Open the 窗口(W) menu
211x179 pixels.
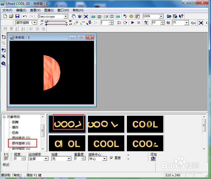[63, 10]
